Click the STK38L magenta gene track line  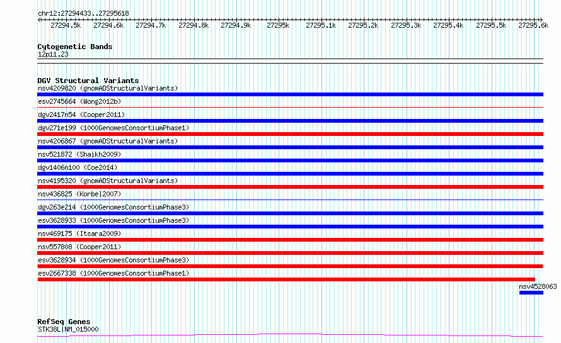(x=290, y=335)
